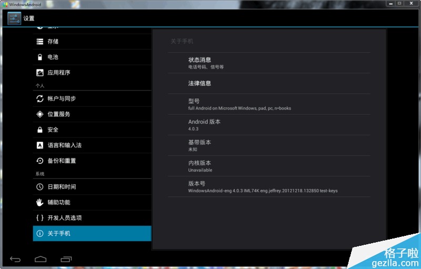The image size is (421, 269).
Task: Click the storage icon beside 存储
Action: click(40, 42)
